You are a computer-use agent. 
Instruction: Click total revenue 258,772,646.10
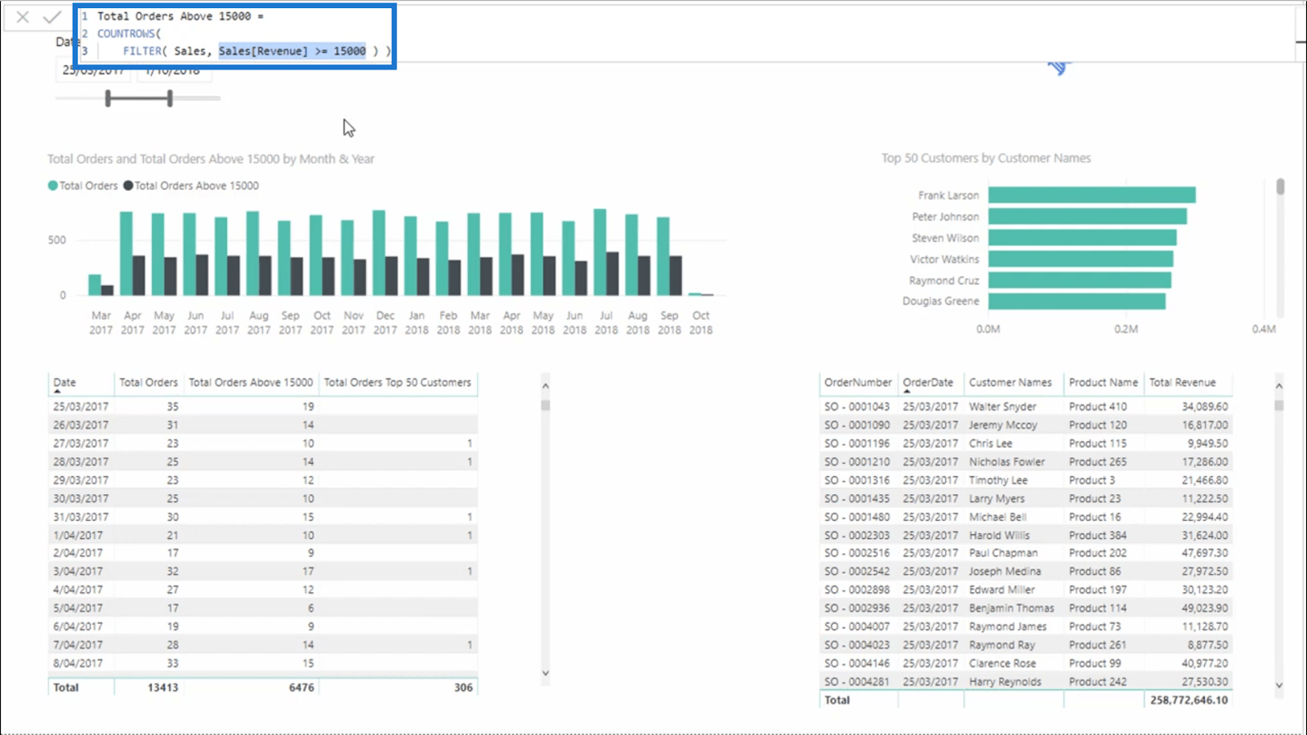point(1189,700)
